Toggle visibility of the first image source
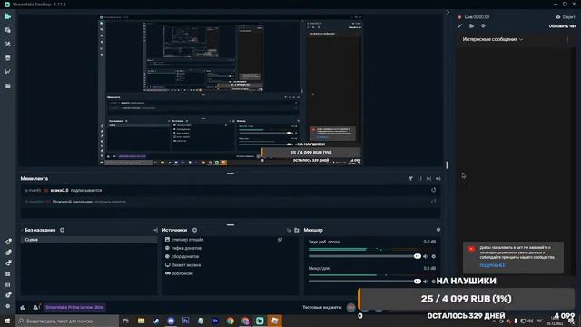 coord(281,240)
